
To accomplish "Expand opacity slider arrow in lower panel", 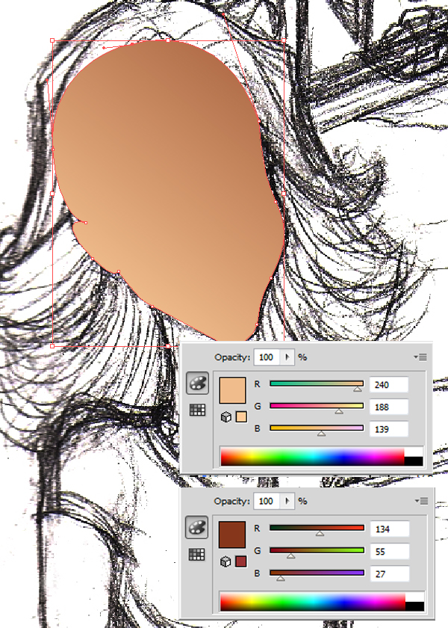I will point(287,501).
